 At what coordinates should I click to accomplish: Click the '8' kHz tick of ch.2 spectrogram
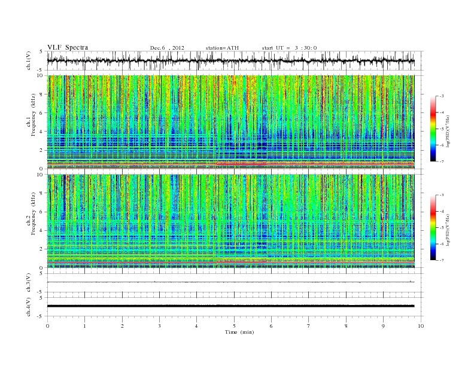point(42,193)
